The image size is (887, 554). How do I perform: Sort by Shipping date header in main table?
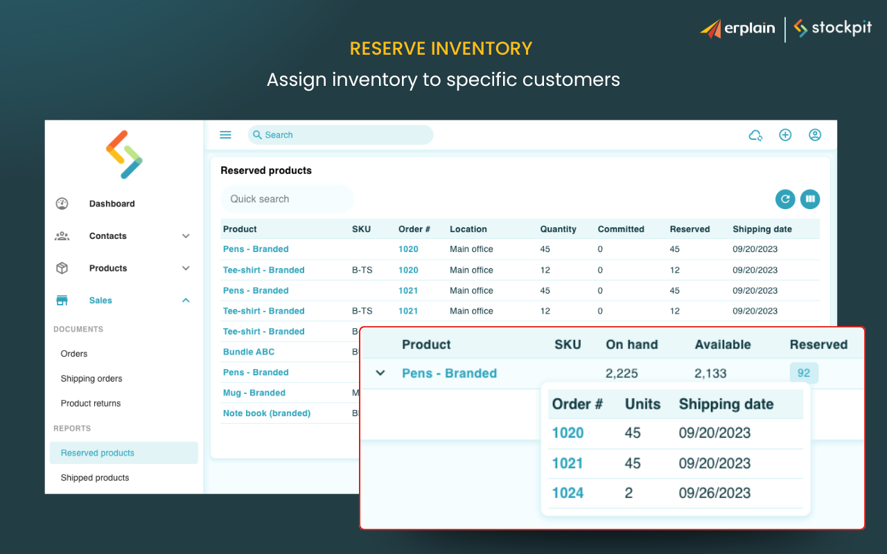762,229
